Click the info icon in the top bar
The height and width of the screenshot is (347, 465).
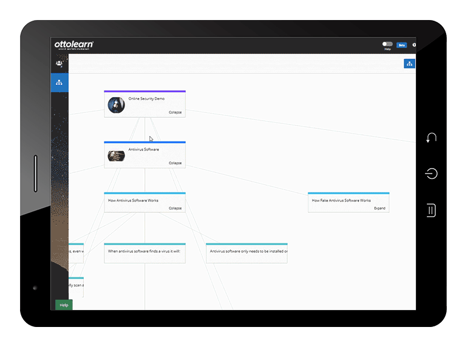pos(414,45)
